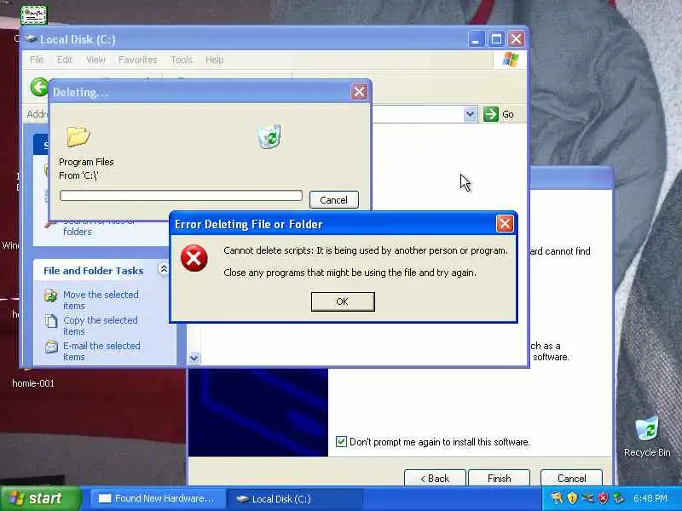Click Finish in Found New Hardware wizard
The image size is (682, 511).
click(500, 479)
